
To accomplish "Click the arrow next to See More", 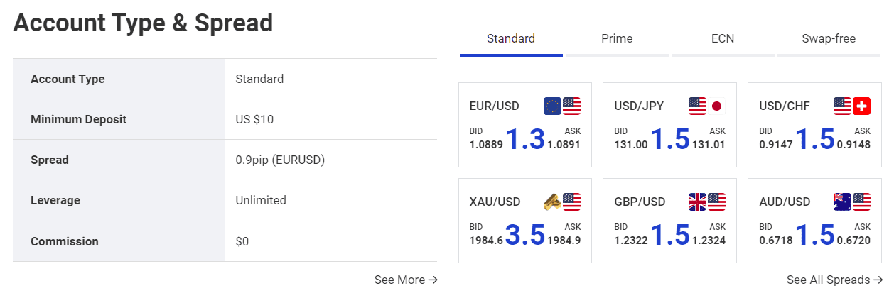I will 433,280.
